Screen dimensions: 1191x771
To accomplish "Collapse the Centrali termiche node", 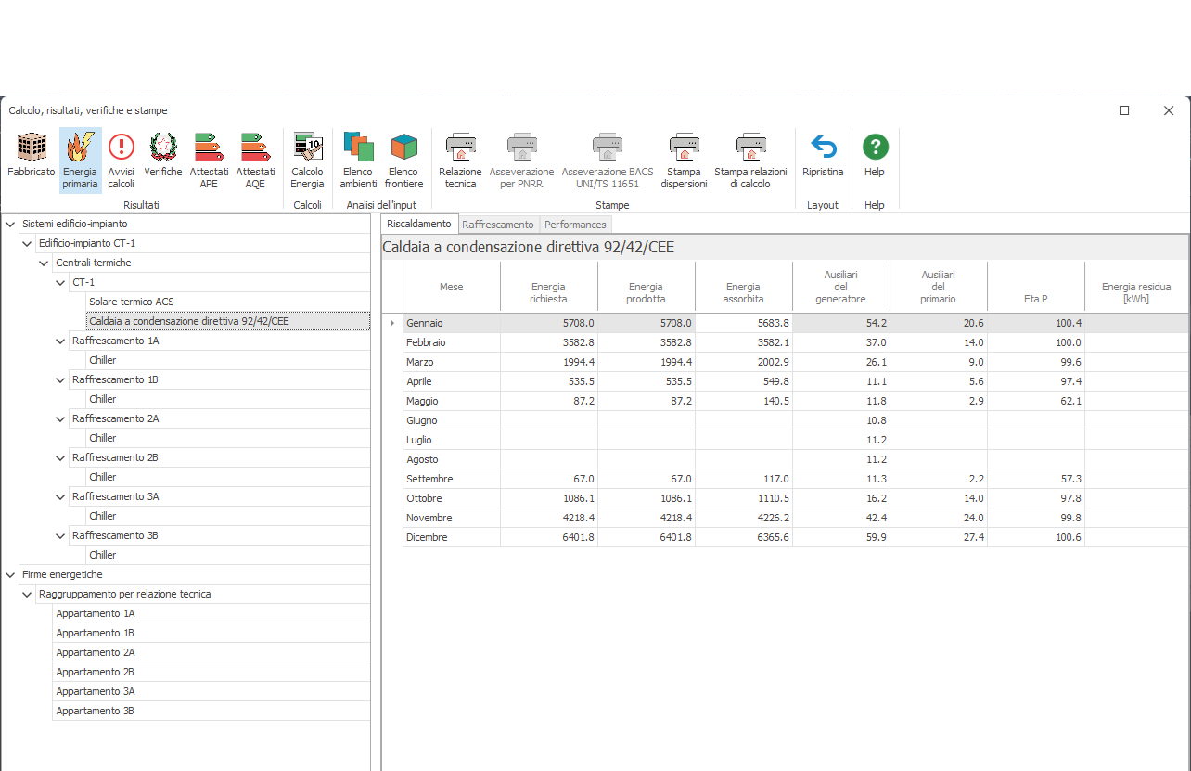I will [44, 263].
